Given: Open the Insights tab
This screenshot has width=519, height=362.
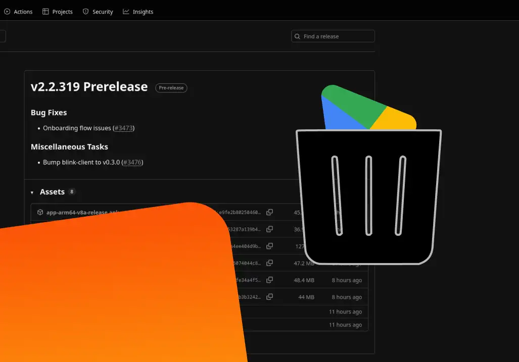Looking at the screenshot, I should tap(138, 12).
